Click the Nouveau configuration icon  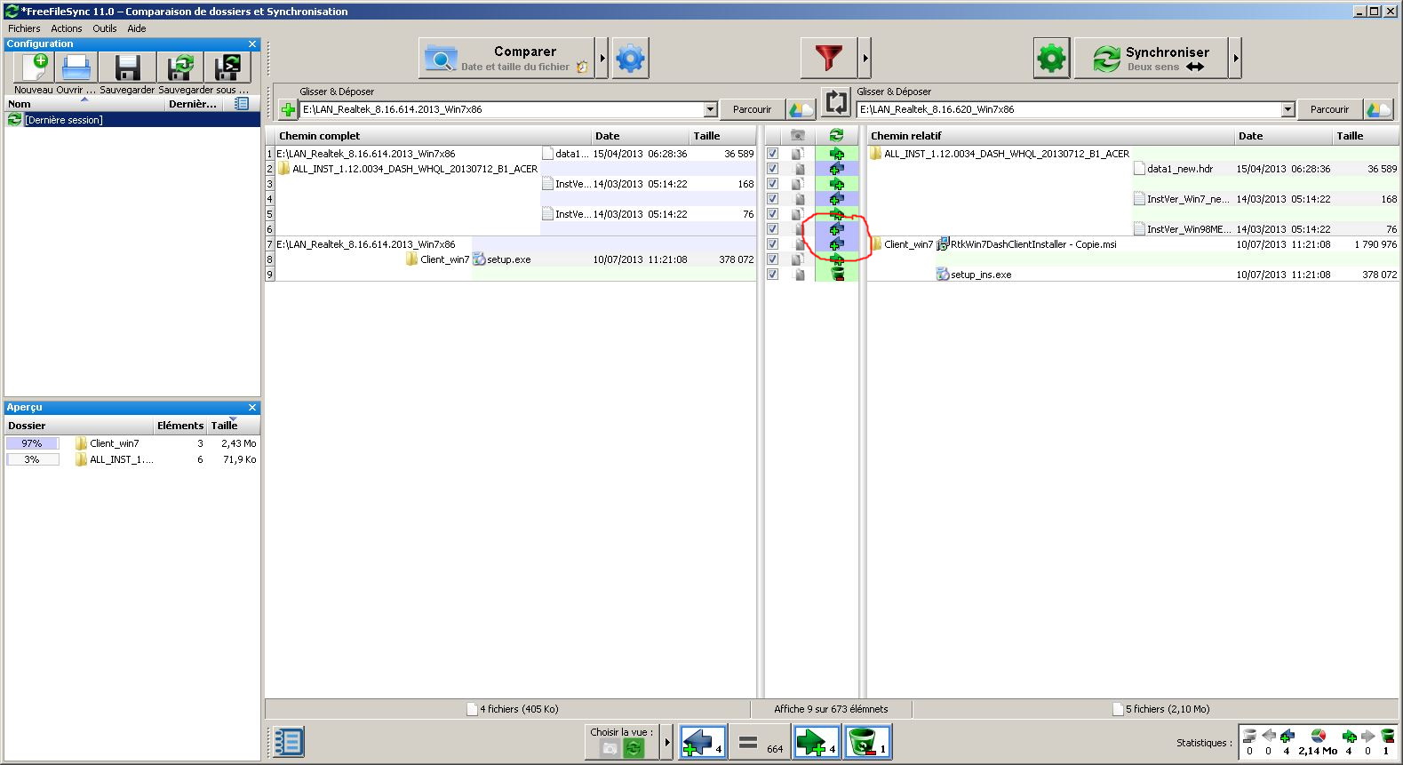coord(36,68)
